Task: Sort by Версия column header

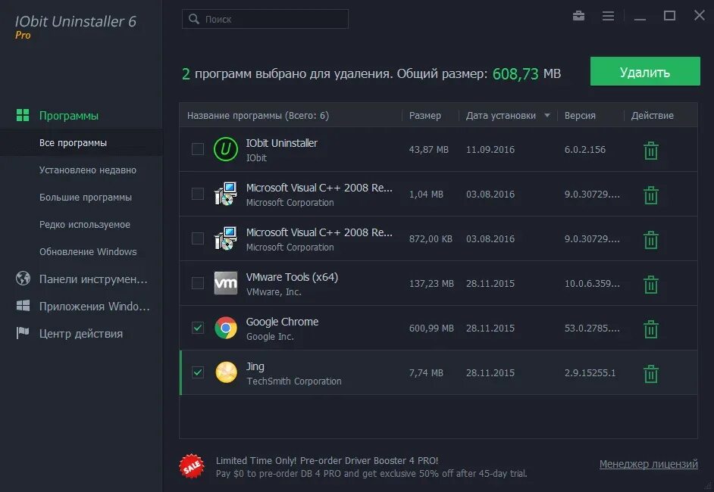Action: tap(580, 116)
